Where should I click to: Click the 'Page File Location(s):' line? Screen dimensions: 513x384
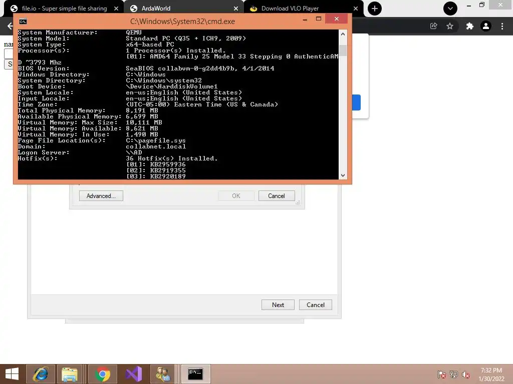pos(102,140)
